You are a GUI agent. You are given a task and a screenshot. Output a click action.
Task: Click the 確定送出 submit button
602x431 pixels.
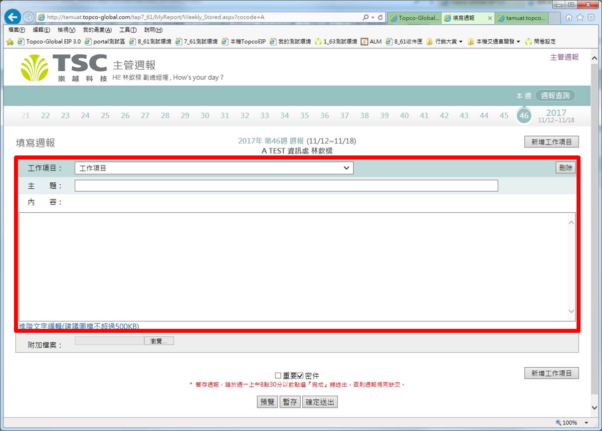pos(320,402)
